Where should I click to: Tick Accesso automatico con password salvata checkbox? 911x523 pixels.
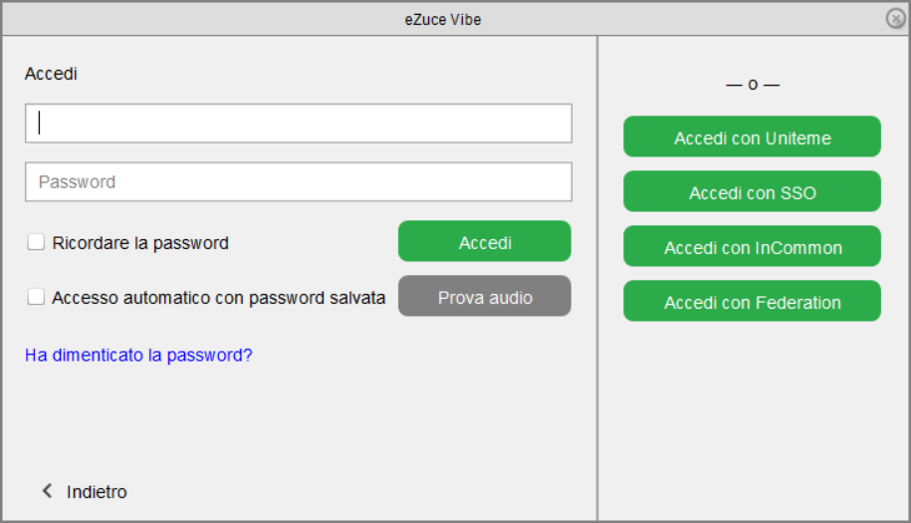36,297
